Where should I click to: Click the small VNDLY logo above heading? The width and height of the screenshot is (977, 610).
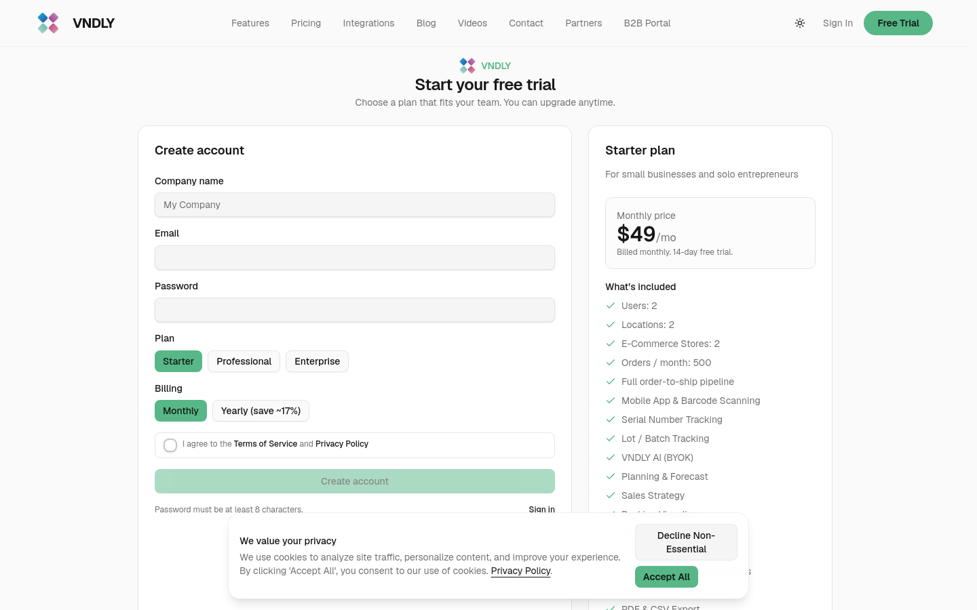(467, 66)
